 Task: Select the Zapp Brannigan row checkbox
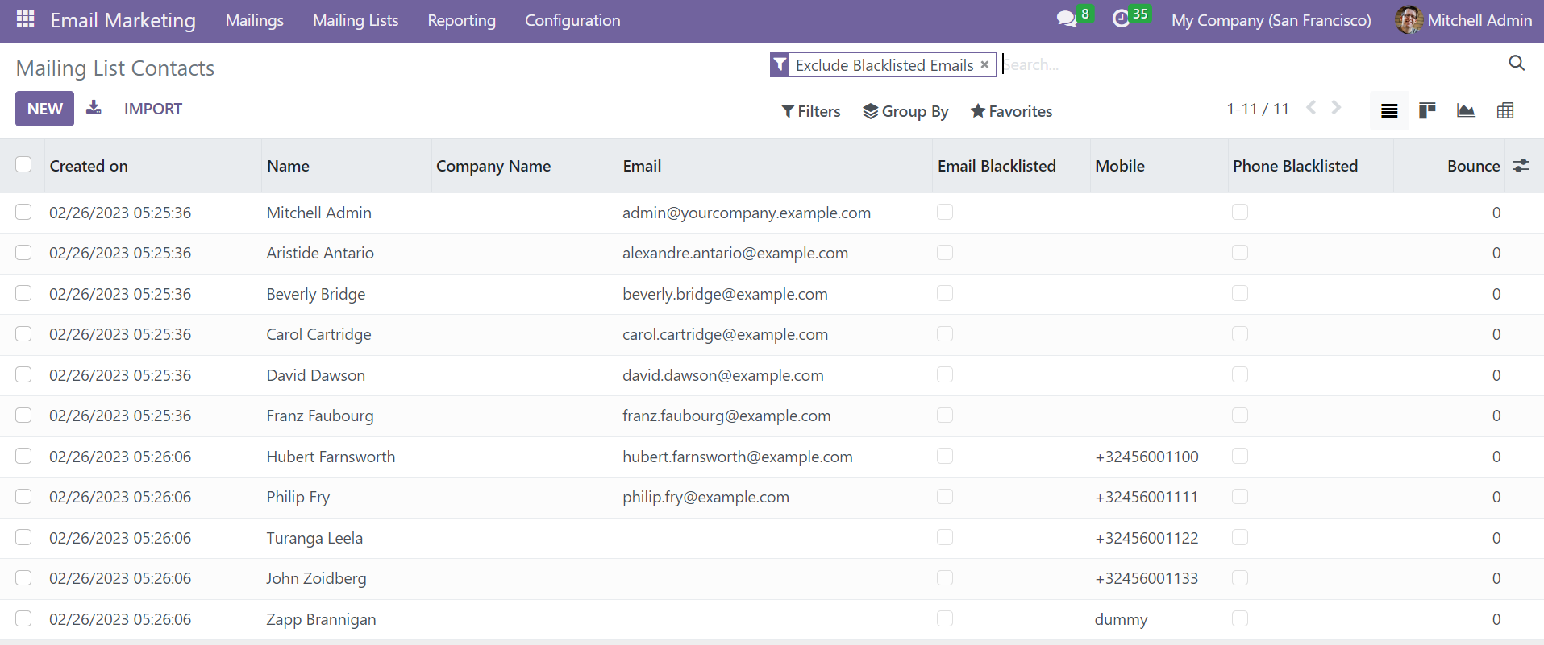[23, 618]
